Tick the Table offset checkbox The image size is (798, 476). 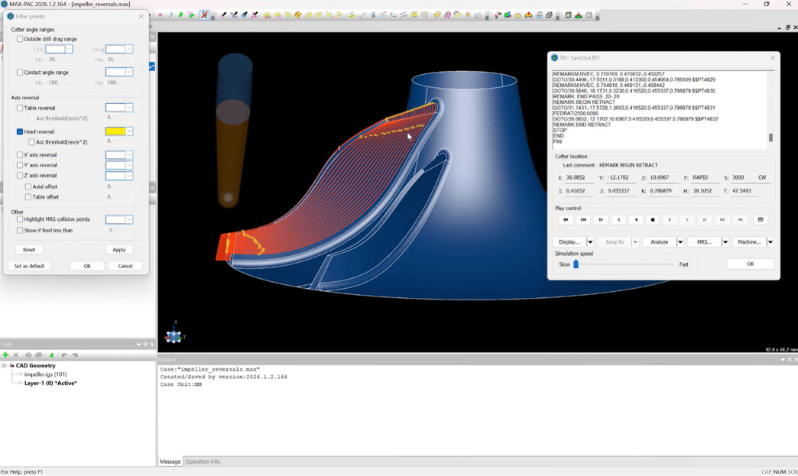coord(28,197)
